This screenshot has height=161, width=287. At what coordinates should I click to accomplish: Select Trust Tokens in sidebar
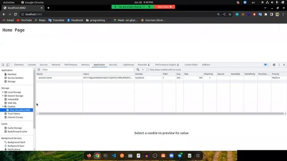point(14,114)
